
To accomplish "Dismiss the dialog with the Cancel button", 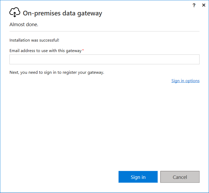I will [180, 177].
